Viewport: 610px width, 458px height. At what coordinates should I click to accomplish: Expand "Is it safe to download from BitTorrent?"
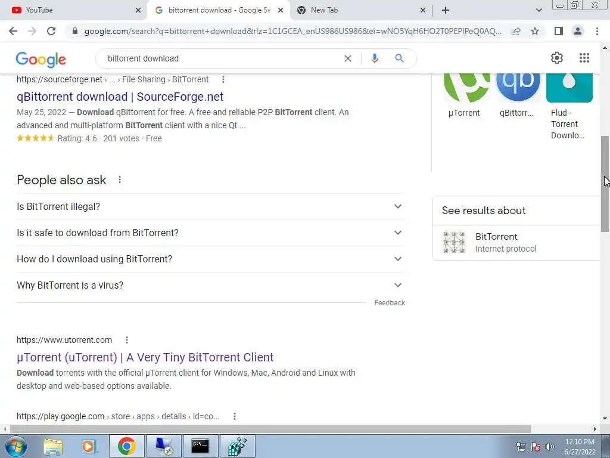(211, 233)
